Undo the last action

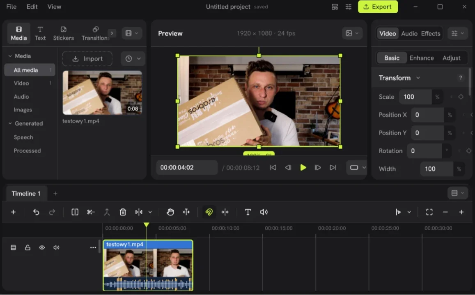[36, 212]
